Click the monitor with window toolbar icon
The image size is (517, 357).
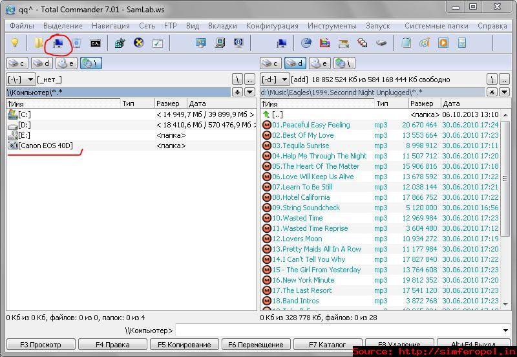pyautogui.click(x=201, y=43)
